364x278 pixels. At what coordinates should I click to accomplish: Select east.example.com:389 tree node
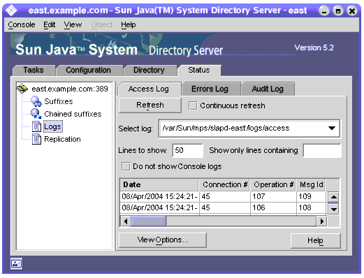pos(70,89)
